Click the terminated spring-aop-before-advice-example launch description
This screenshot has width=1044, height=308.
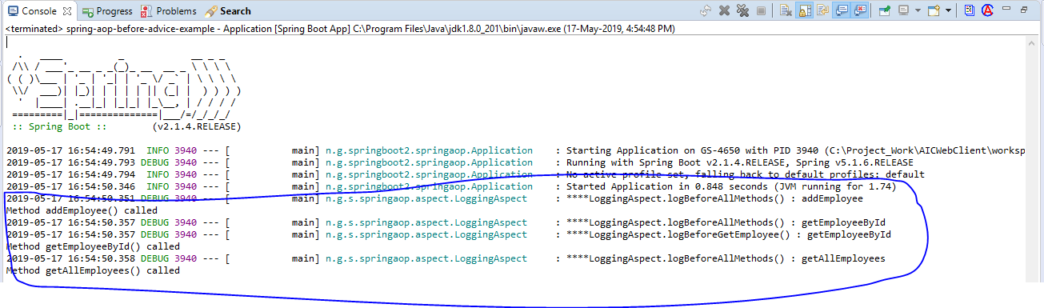[340, 28]
